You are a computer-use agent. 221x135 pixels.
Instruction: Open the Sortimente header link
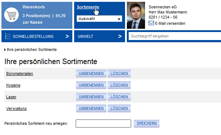pos(88,7)
